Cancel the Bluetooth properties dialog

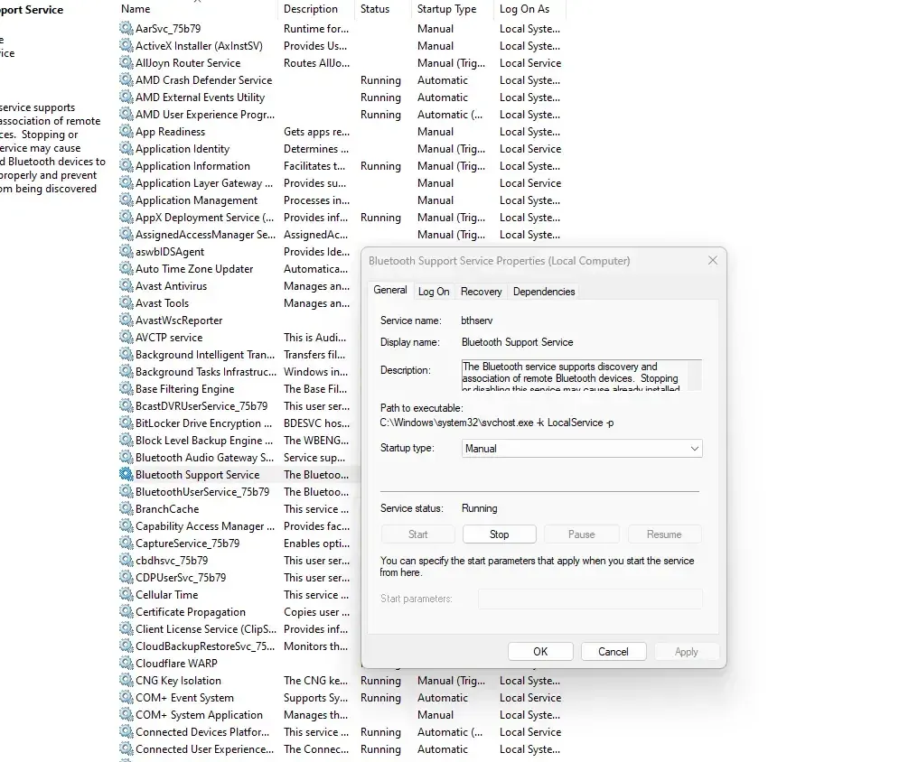[x=613, y=652]
